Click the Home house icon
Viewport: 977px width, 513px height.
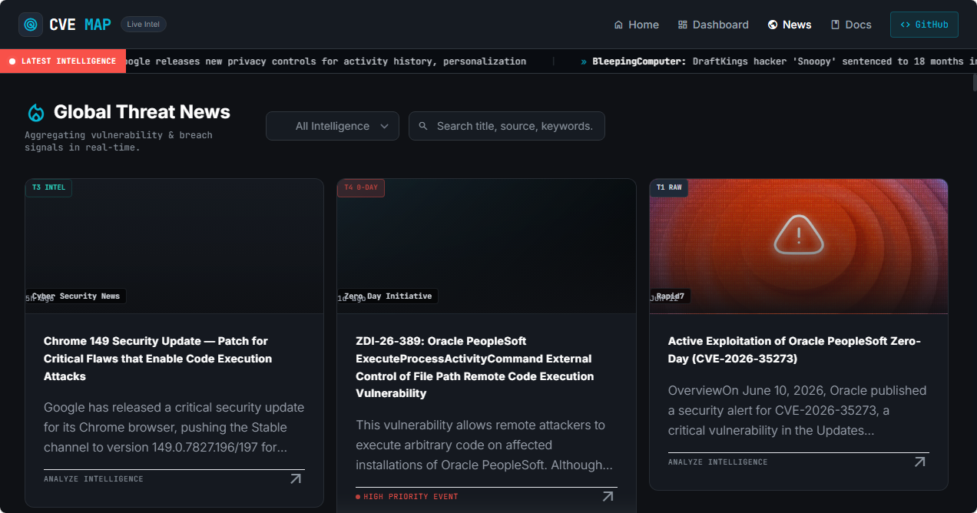618,25
